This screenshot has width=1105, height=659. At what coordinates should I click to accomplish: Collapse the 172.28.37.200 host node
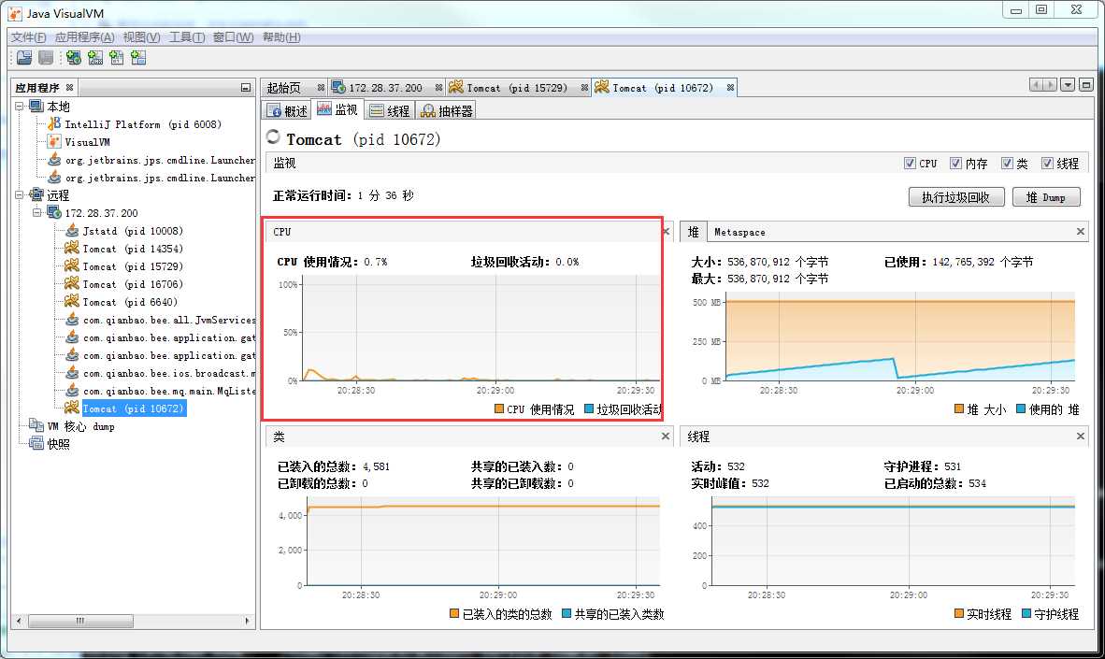point(37,213)
